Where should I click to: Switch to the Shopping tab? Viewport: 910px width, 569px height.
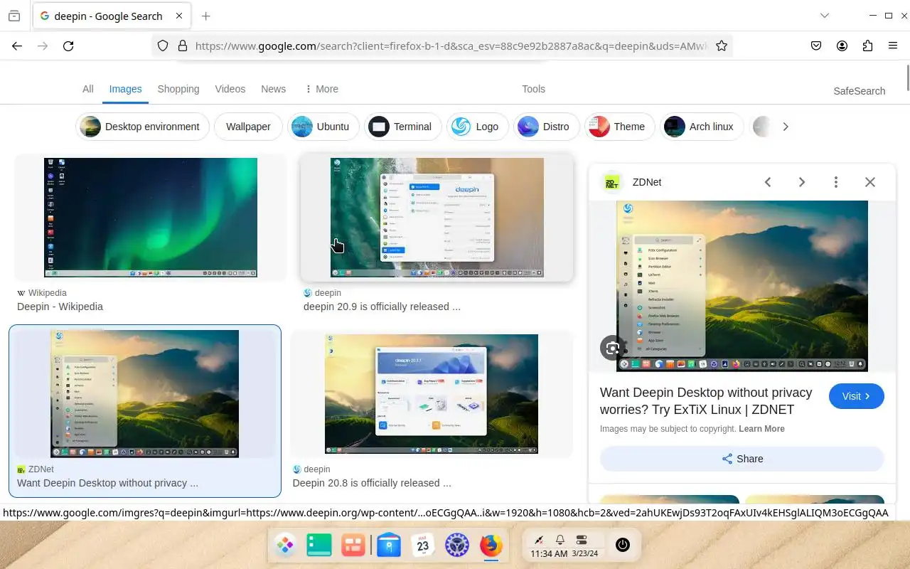[178, 89]
